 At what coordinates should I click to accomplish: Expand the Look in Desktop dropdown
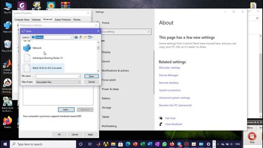[72, 37]
